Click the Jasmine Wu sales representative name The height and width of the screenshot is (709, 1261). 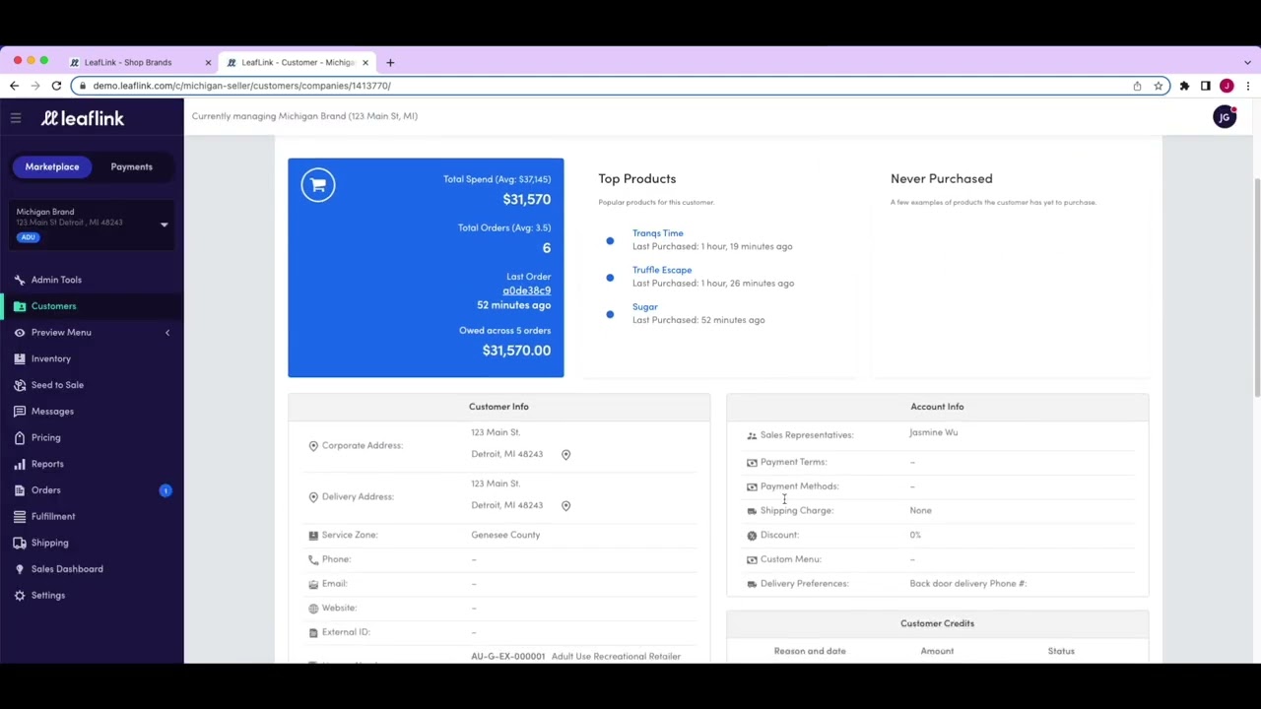pyautogui.click(x=933, y=432)
